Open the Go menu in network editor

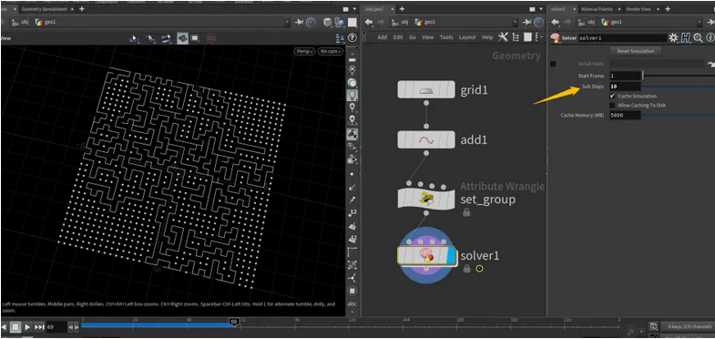(x=413, y=37)
